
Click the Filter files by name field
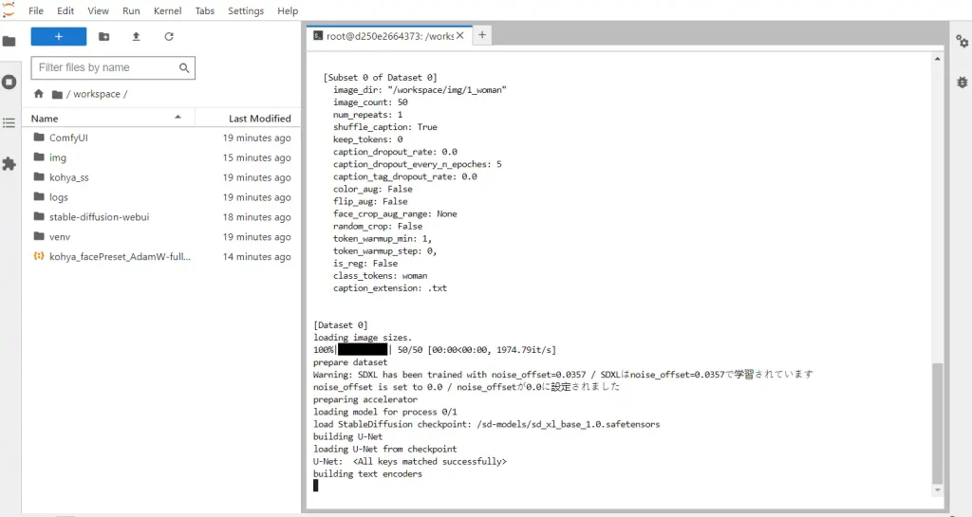104,67
